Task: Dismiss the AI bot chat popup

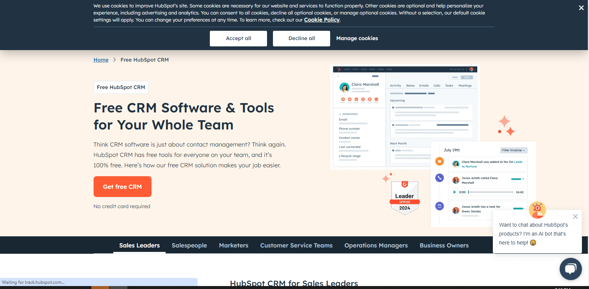Action: pyautogui.click(x=575, y=217)
